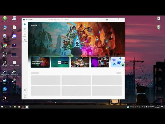
Task: Open the purple movies collection card
Action: pos(100,62)
